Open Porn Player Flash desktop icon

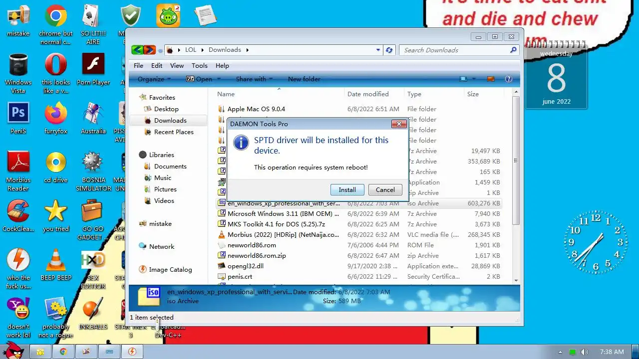(93, 70)
